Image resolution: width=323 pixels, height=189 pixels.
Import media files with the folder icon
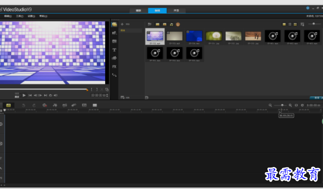(x=150, y=24)
